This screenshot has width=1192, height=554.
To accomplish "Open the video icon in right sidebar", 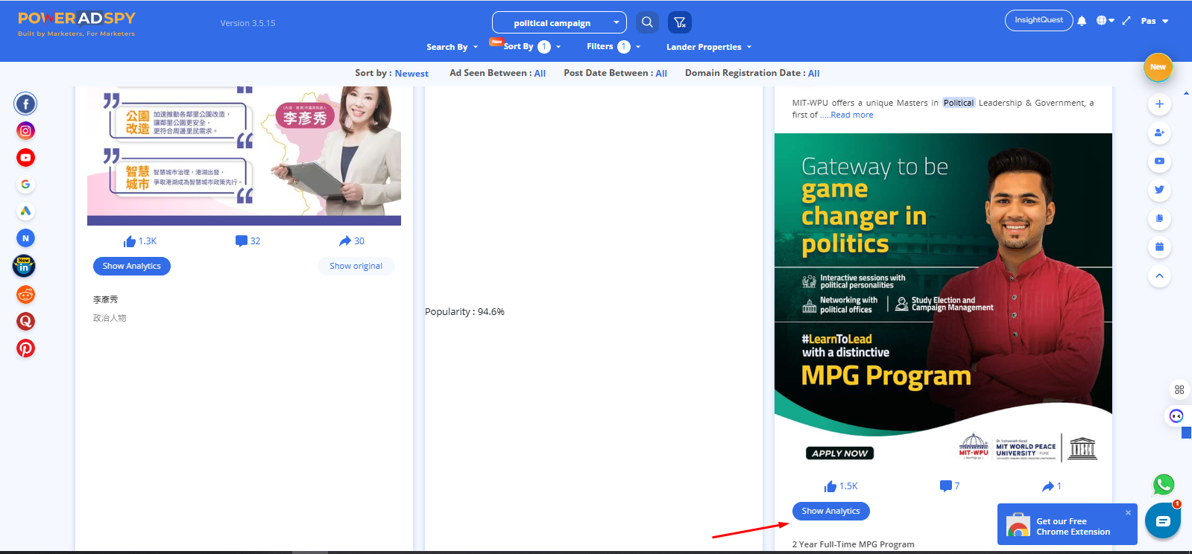I will [1159, 161].
